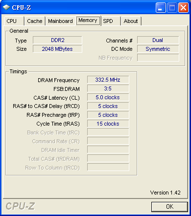Open the Mainboard tab
Image resolution: width=191 pixels, height=216 pixels.
pyautogui.click(x=60, y=21)
